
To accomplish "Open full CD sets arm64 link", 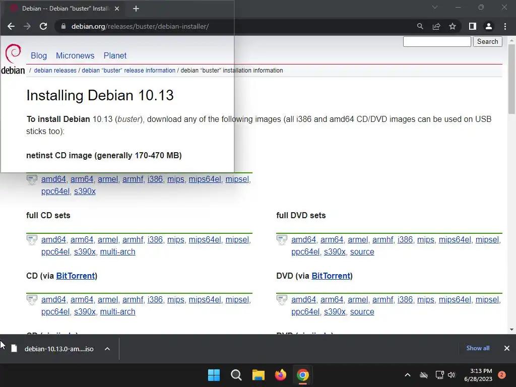I will click(82, 239).
